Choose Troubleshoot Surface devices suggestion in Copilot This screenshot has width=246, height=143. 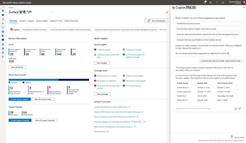pyautogui.click(x=208, y=23)
